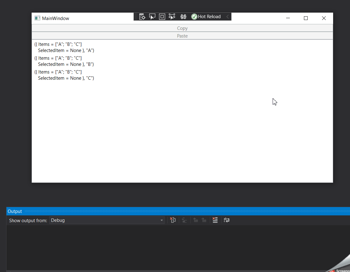Go to next message in Output

coord(204,220)
